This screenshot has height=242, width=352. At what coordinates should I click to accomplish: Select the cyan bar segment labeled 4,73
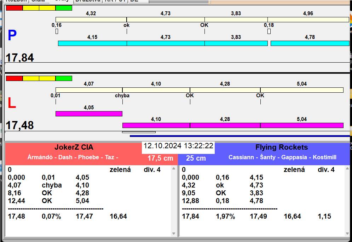click(x=166, y=43)
